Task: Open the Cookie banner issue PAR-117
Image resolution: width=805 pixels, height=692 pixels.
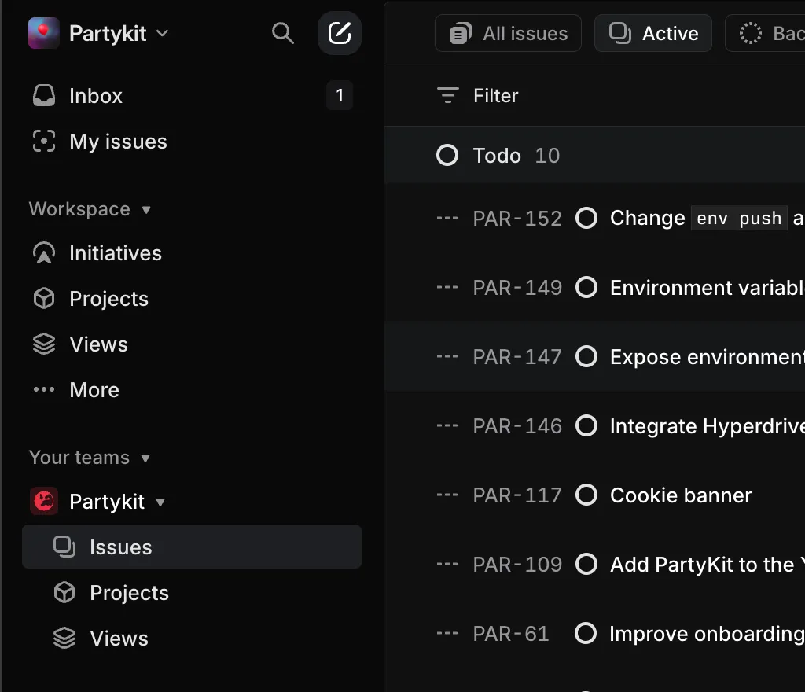Action: point(680,495)
